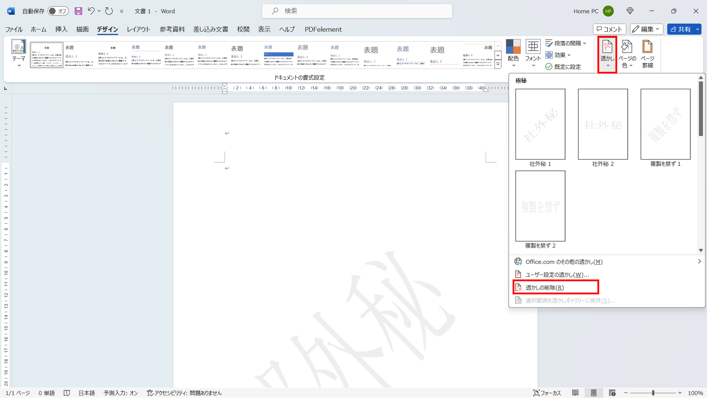Viewport: 707px width, 398px height.
Task: Click zoom in plus button
Action: pos(680,393)
